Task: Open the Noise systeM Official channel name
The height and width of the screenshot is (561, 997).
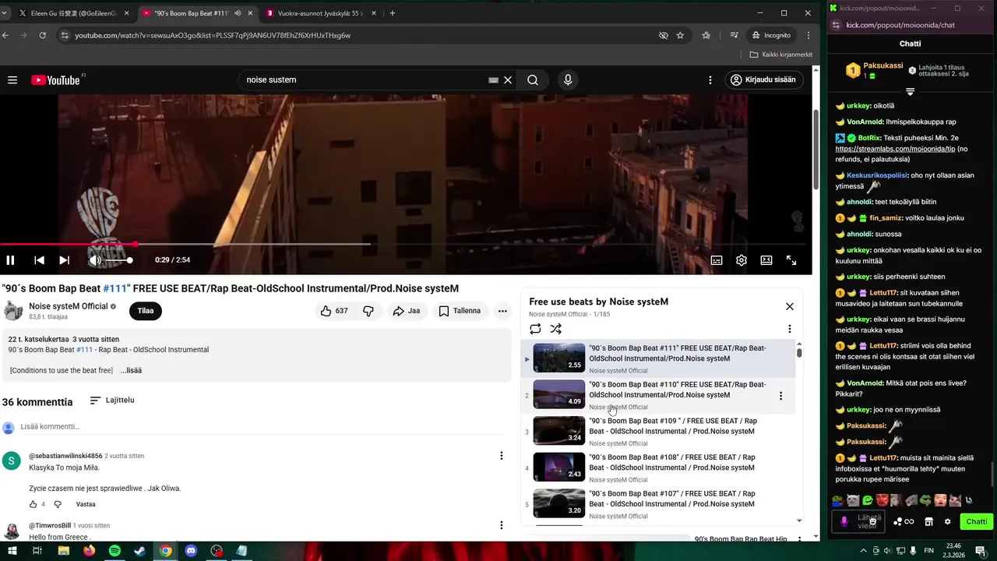Action: tap(69, 306)
